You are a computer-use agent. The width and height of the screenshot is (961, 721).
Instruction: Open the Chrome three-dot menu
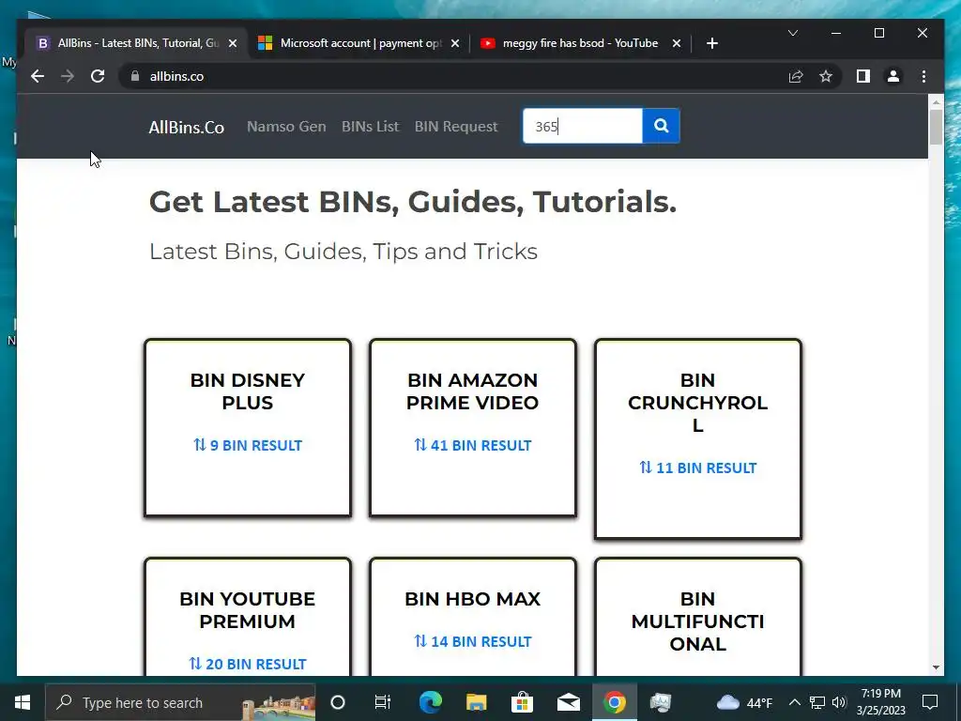[923, 76]
